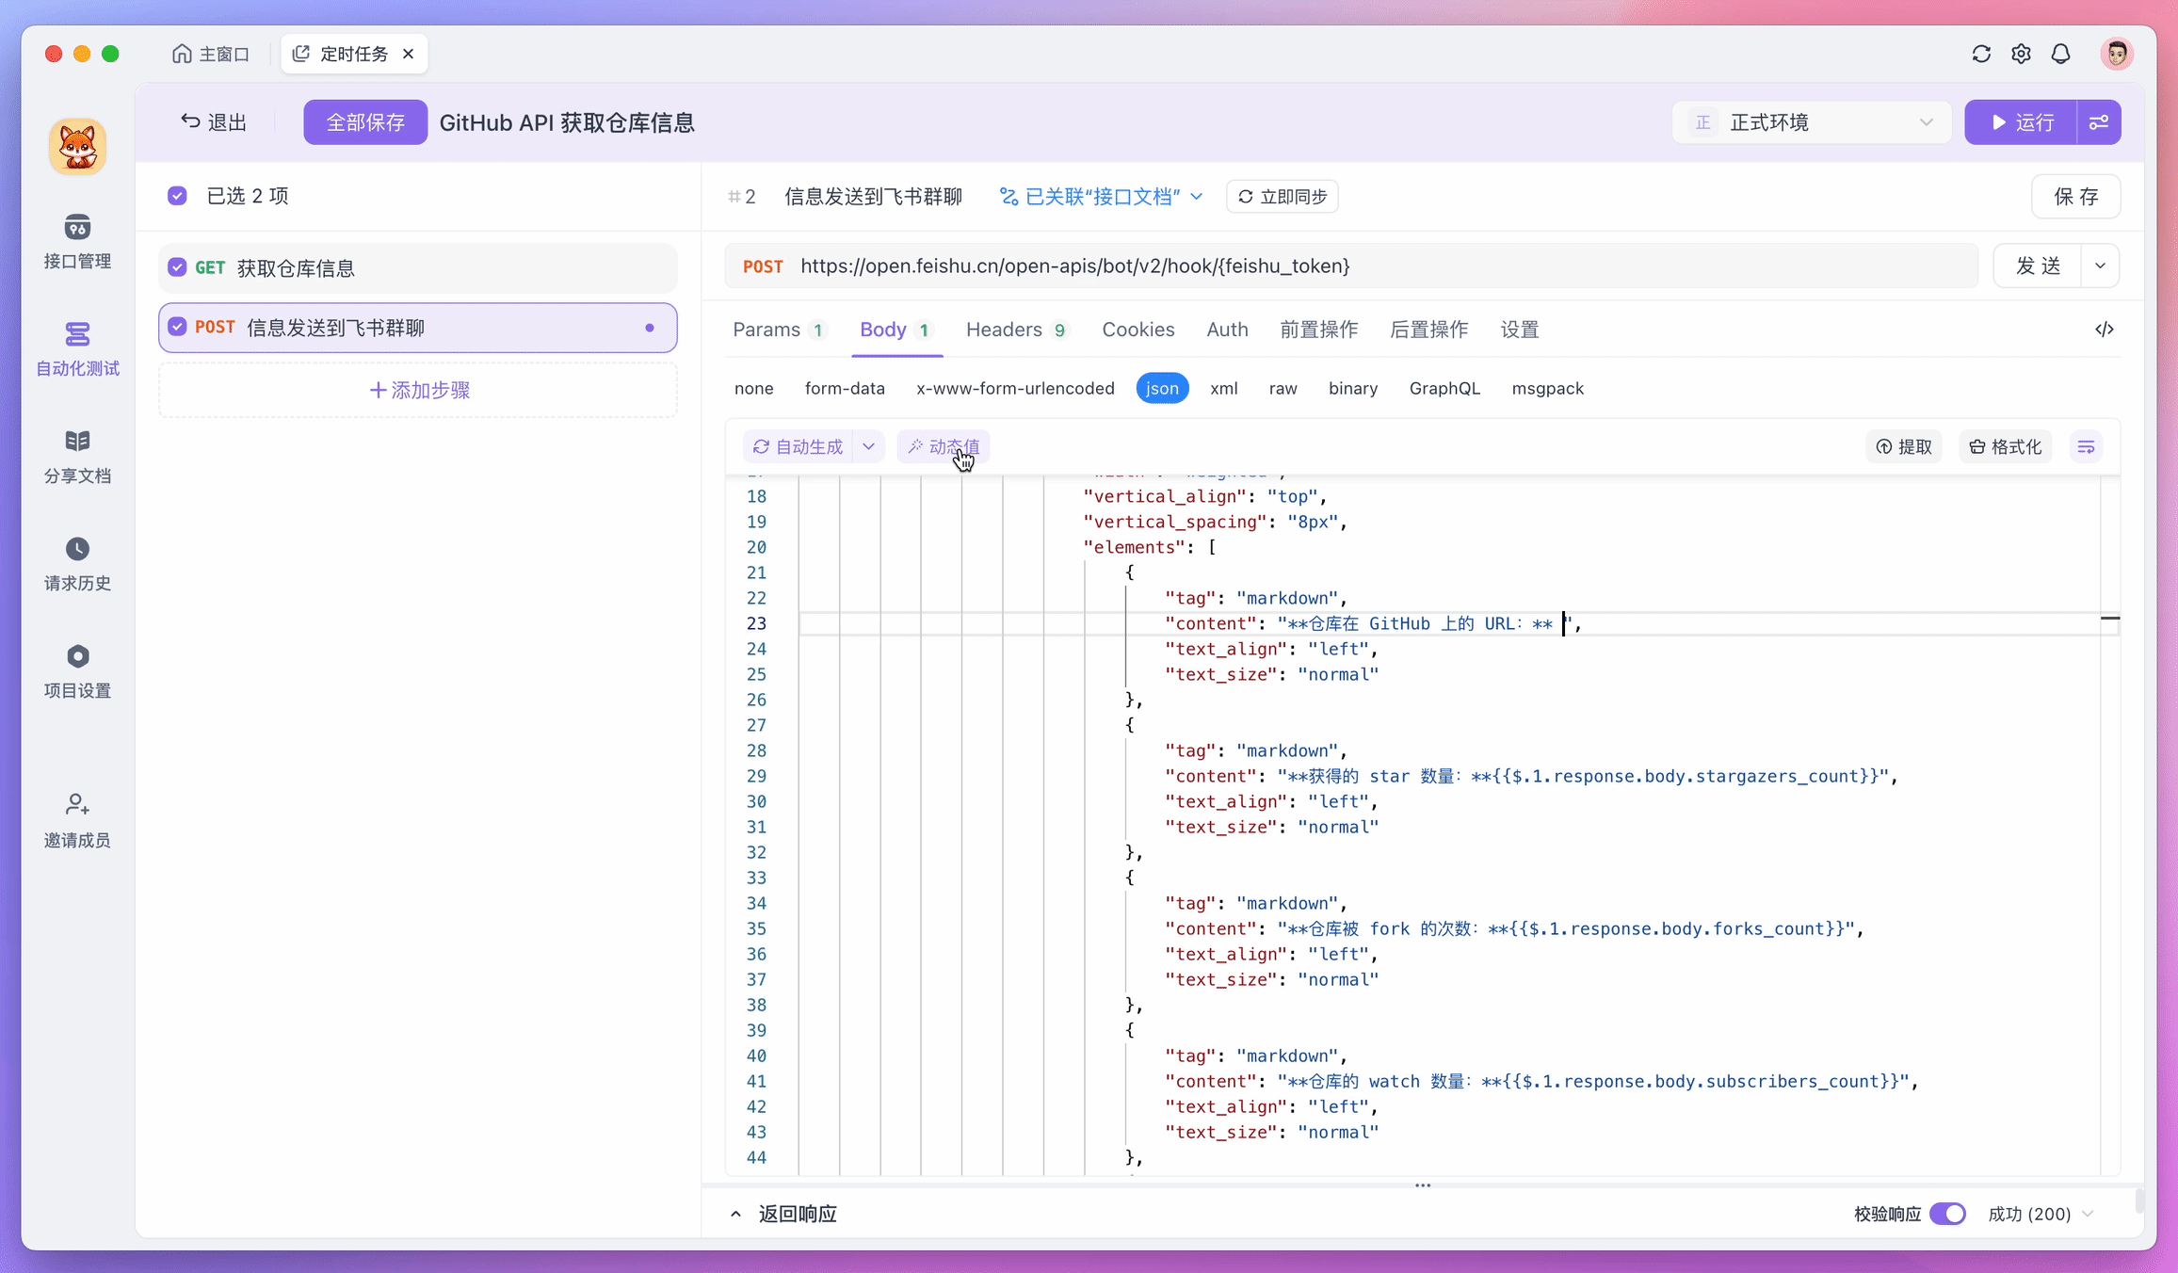Click the 保存 button

point(2075,197)
